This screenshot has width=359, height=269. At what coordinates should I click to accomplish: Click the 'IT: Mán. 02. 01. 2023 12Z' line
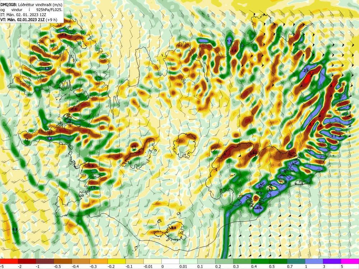tap(23, 15)
